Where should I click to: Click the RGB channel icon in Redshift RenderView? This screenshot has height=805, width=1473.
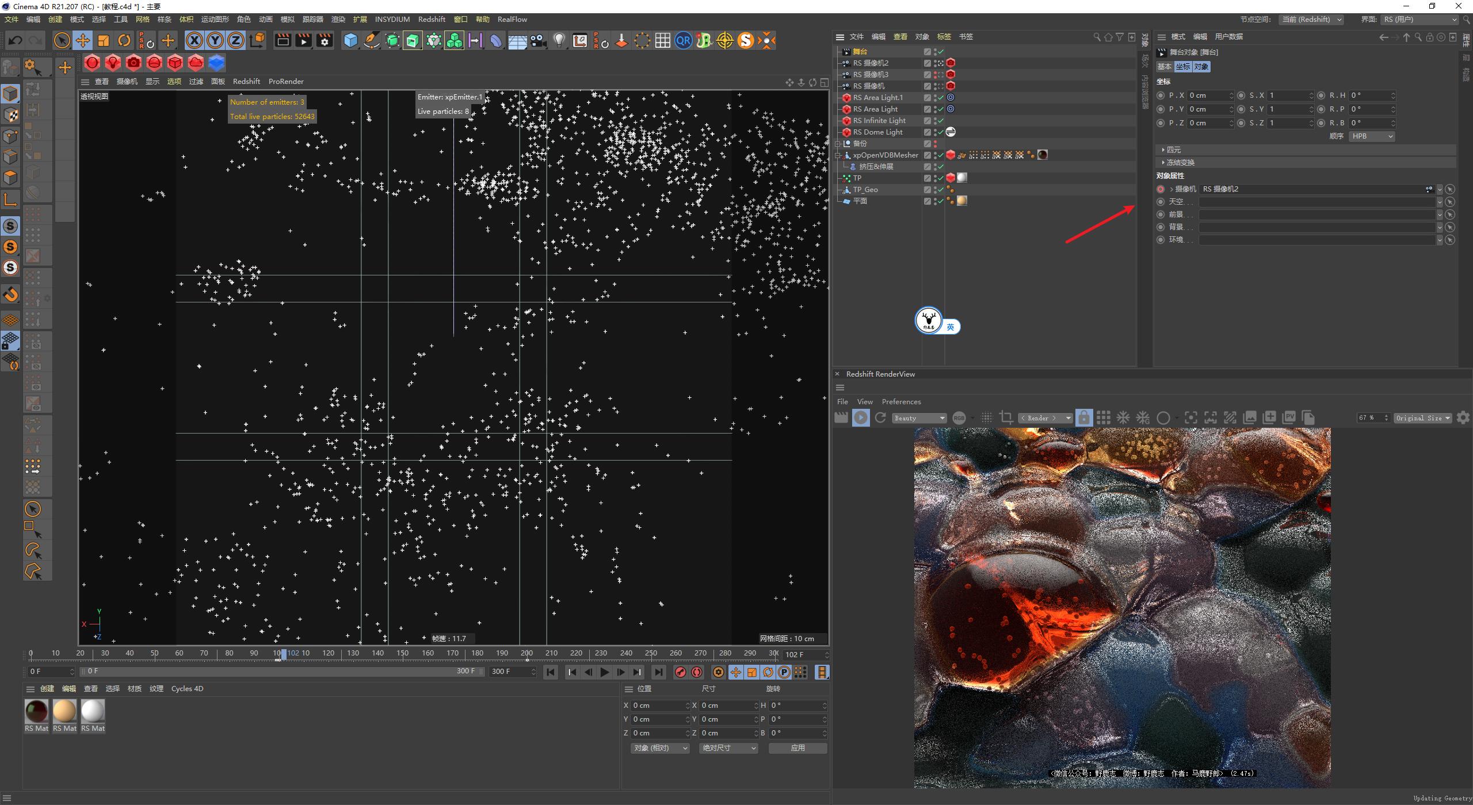pyautogui.click(x=959, y=418)
